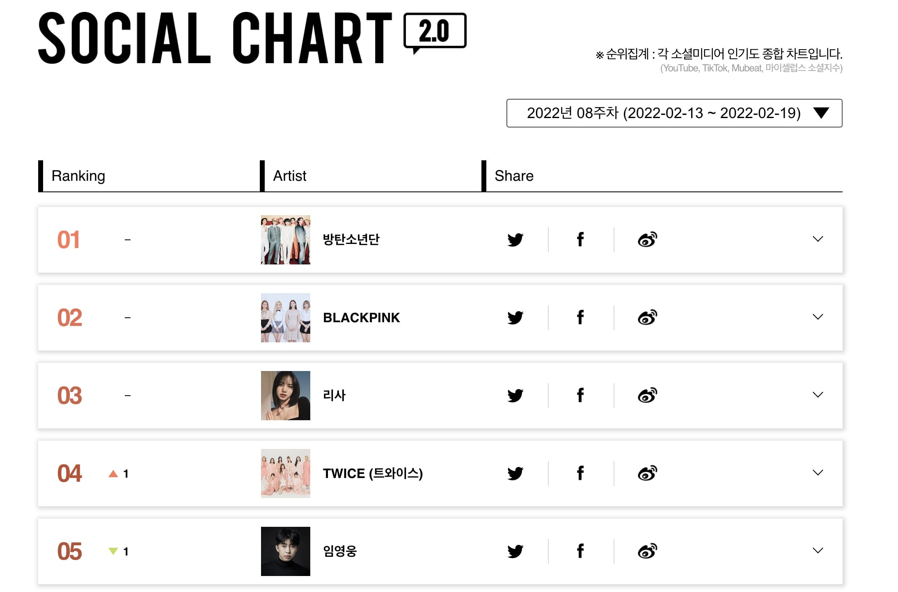Open the BLACKPINK artist name link
Image resolution: width=898 pixels, height=592 pixels.
(x=361, y=318)
